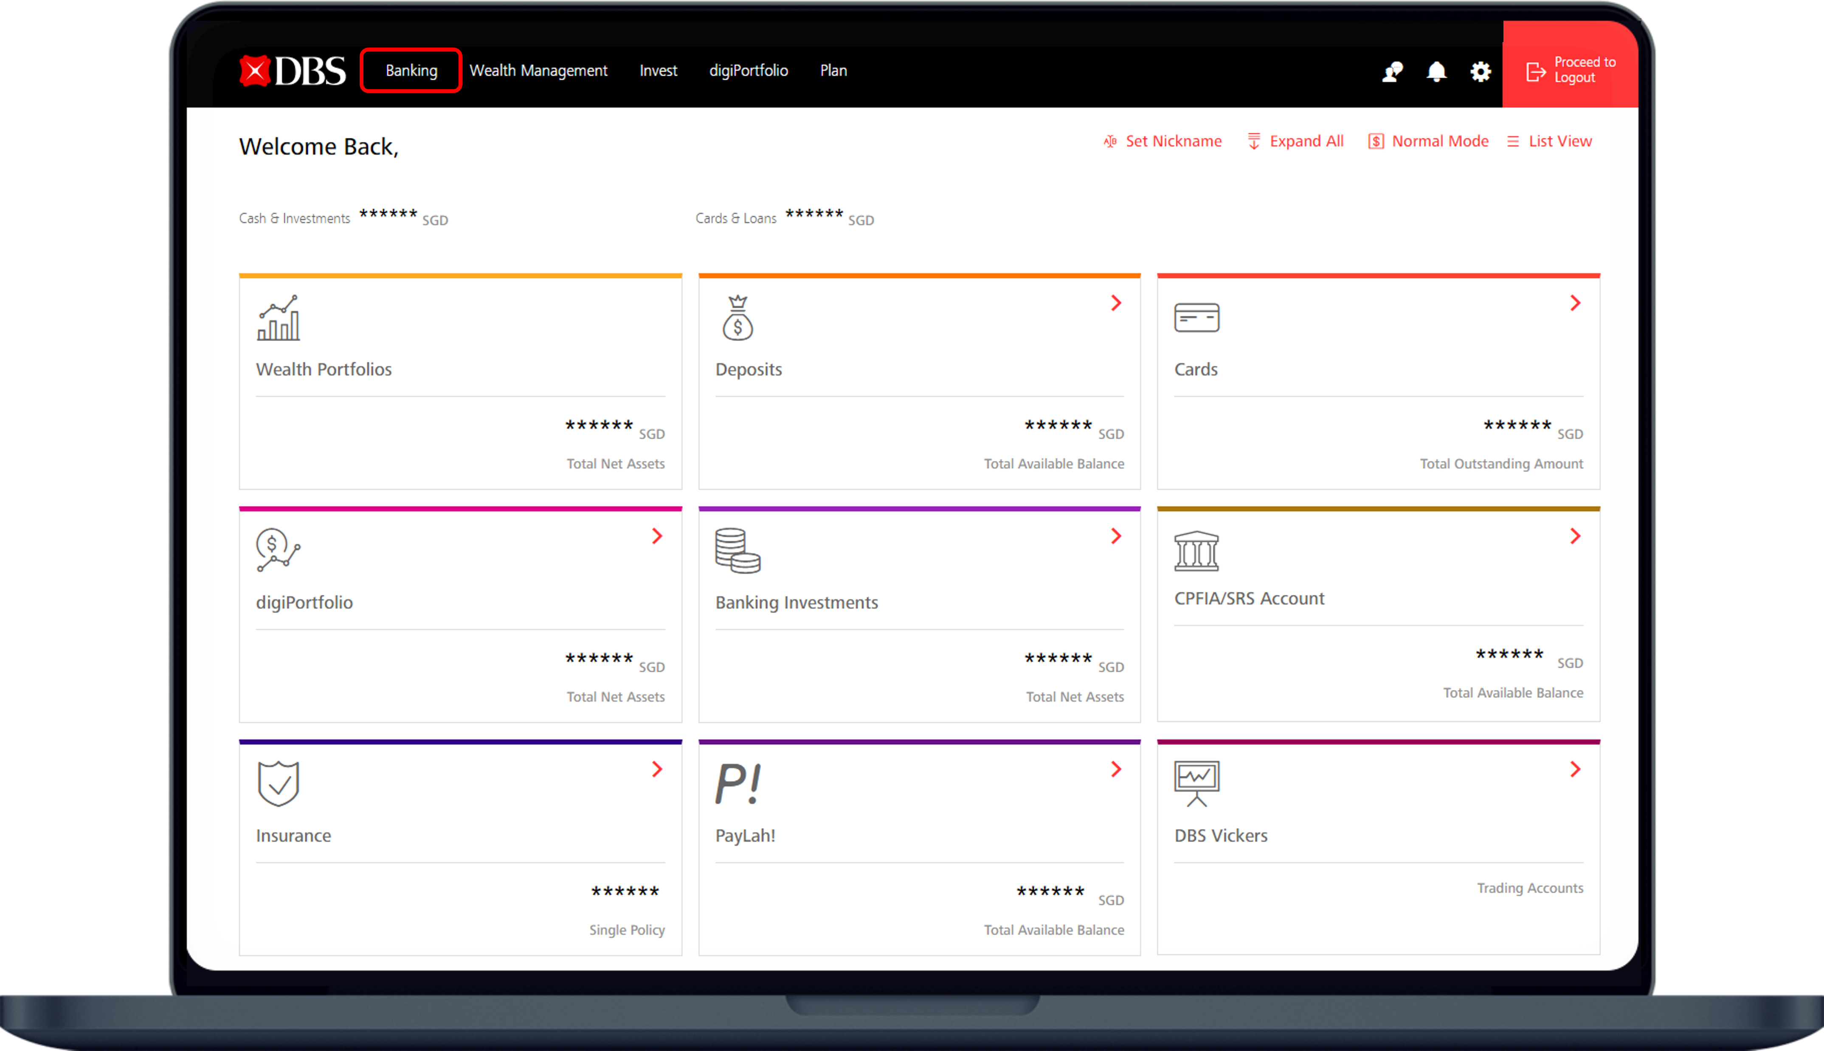This screenshot has width=1824, height=1051.
Task: Click the Cards credit card icon
Action: click(1196, 317)
